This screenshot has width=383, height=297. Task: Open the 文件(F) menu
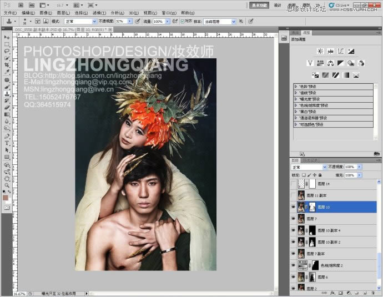[10, 13]
